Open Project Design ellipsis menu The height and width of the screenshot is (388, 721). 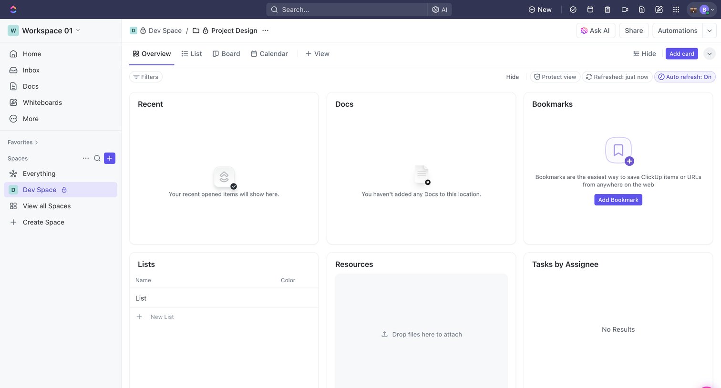(x=266, y=31)
